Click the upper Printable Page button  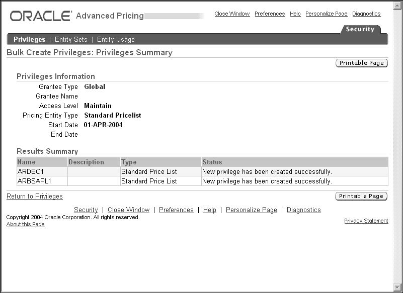(362, 63)
